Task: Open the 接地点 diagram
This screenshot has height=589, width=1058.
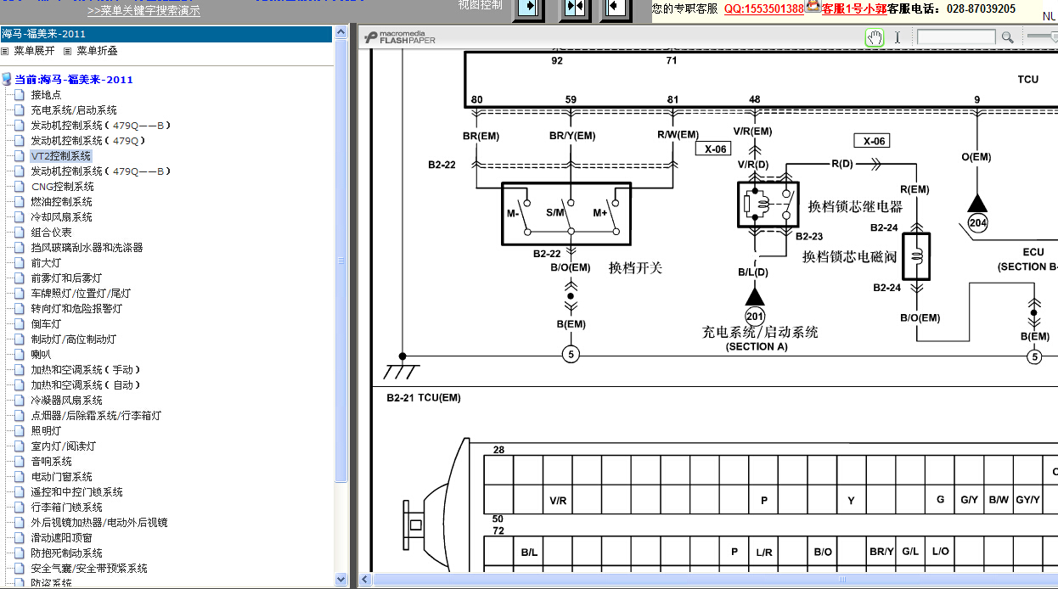Action: (46, 95)
